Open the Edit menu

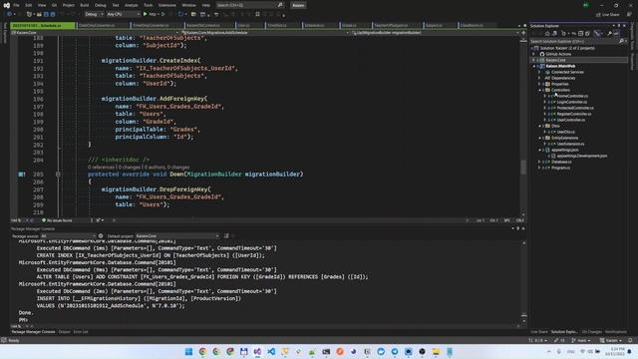pyautogui.click(x=29, y=5)
